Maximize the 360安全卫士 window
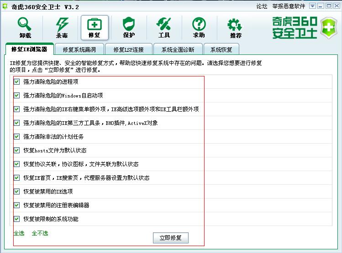The image size is (342, 253). click(x=329, y=6)
